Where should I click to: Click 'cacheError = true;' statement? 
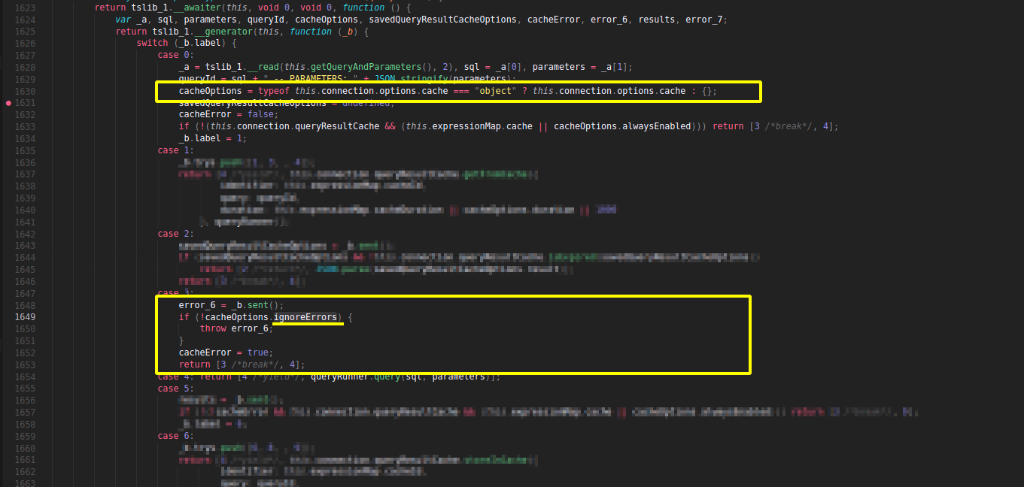(x=226, y=352)
